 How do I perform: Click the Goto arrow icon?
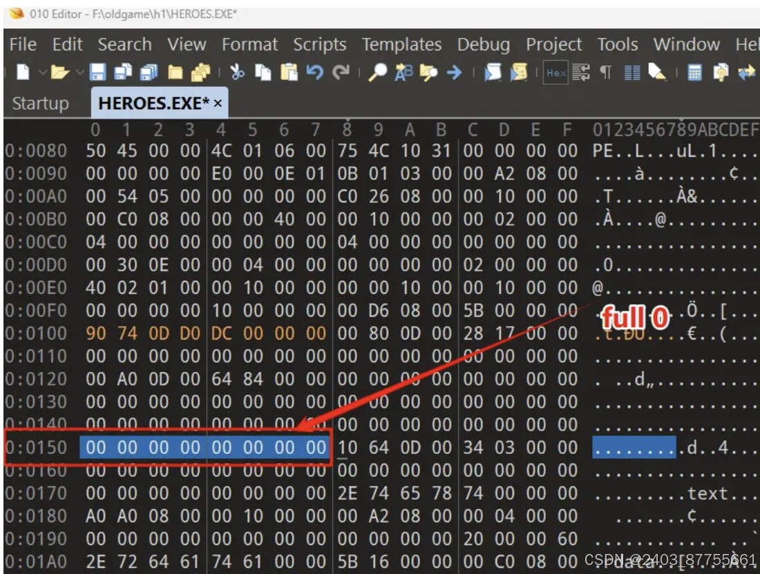pos(454,72)
